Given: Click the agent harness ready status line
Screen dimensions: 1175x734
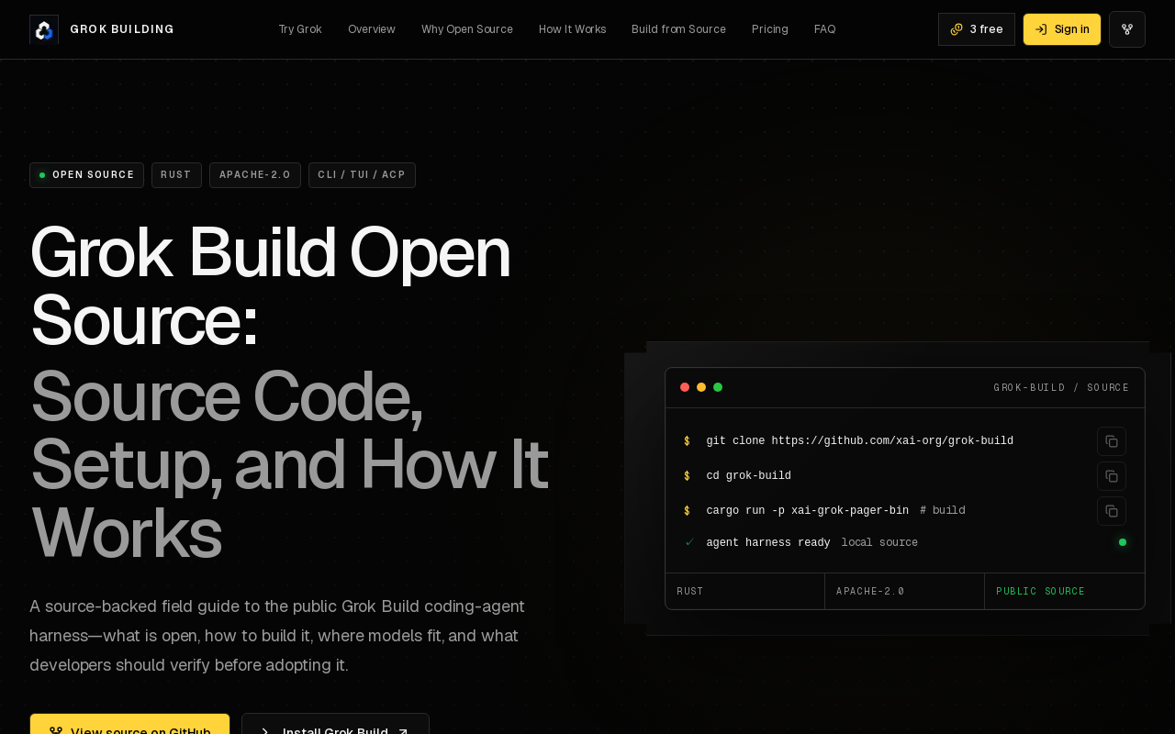Looking at the screenshot, I should click(x=812, y=543).
